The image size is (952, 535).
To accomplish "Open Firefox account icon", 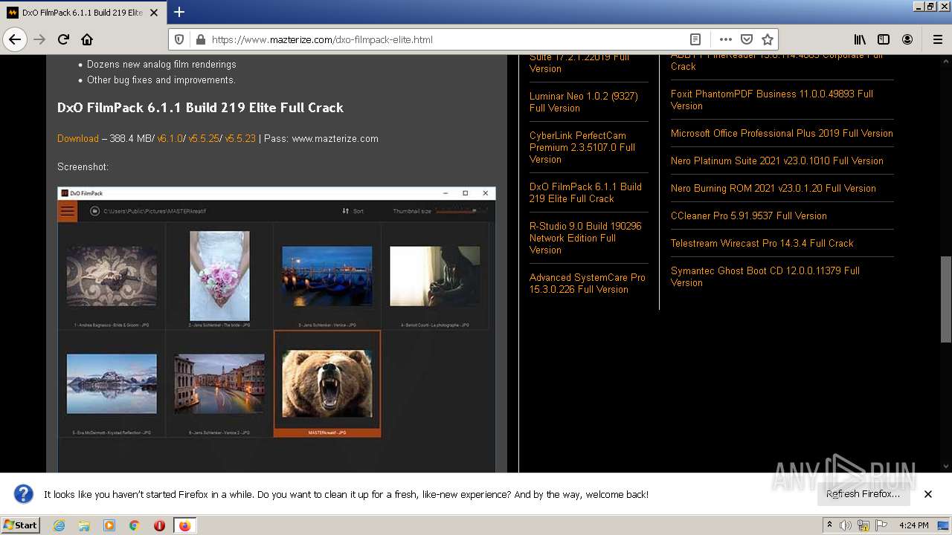I will tap(907, 39).
